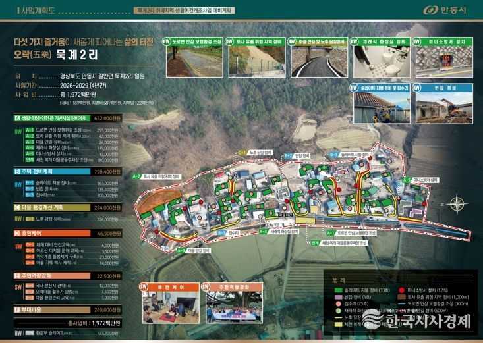Click the 재해 대비 안전교육 list row
The width and height of the screenshot is (483, 343).
tap(72, 245)
